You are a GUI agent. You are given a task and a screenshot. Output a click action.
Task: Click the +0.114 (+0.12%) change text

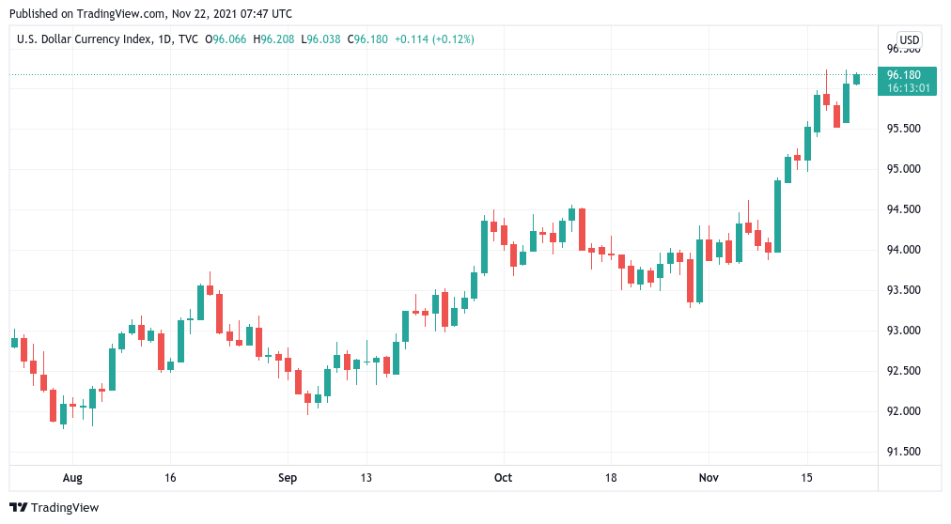(434, 39)
